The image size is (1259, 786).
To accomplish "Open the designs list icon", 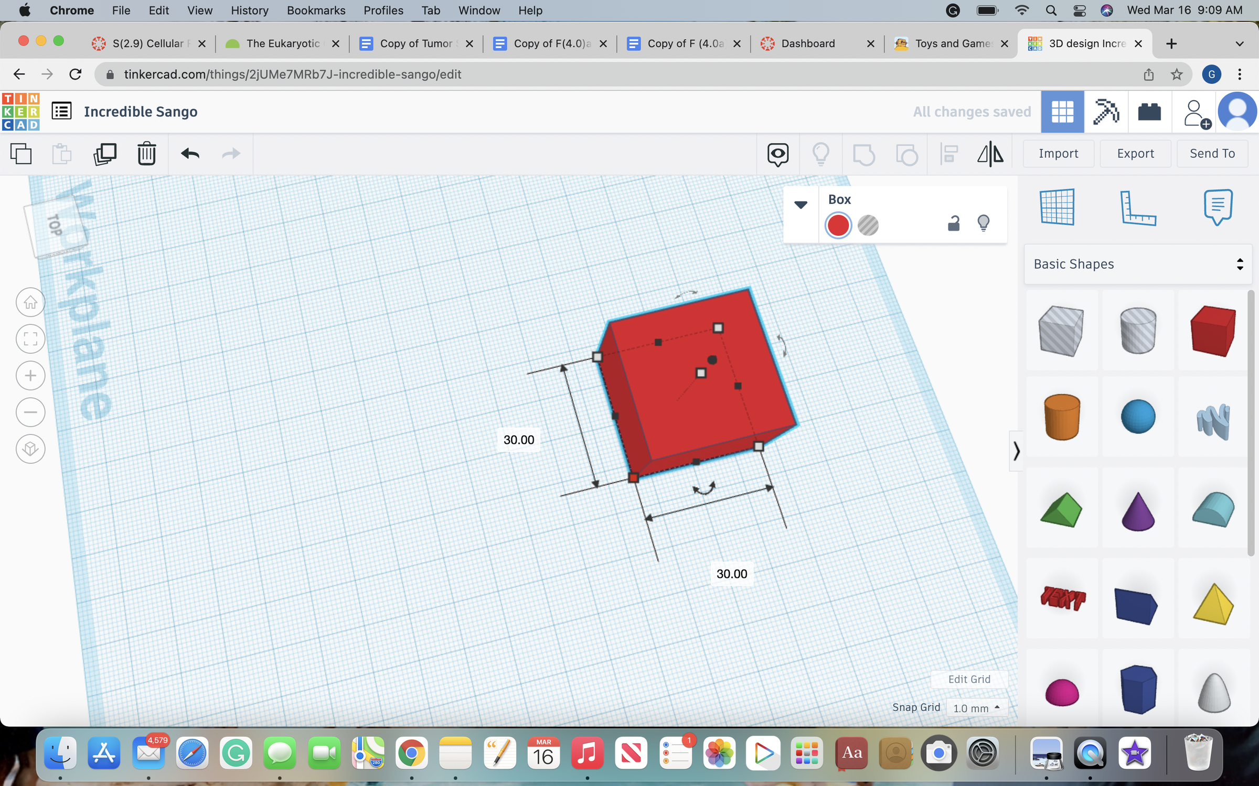I will tap(61, 111).
